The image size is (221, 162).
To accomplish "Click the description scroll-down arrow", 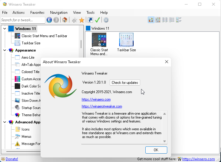I will point(165,141).
